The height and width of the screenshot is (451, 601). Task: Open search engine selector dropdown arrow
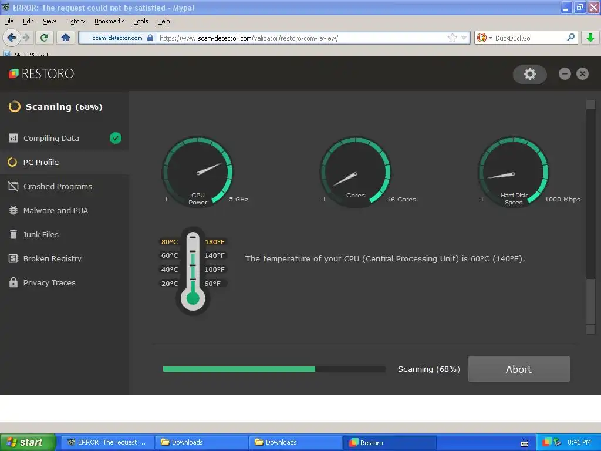point(490,38)
